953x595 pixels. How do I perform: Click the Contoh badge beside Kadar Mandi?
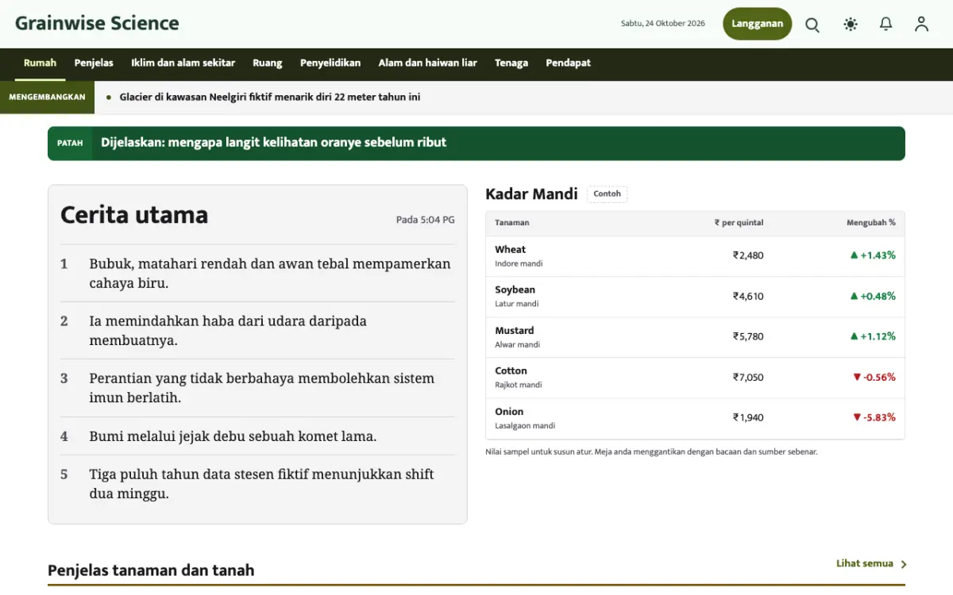[608, 194]
